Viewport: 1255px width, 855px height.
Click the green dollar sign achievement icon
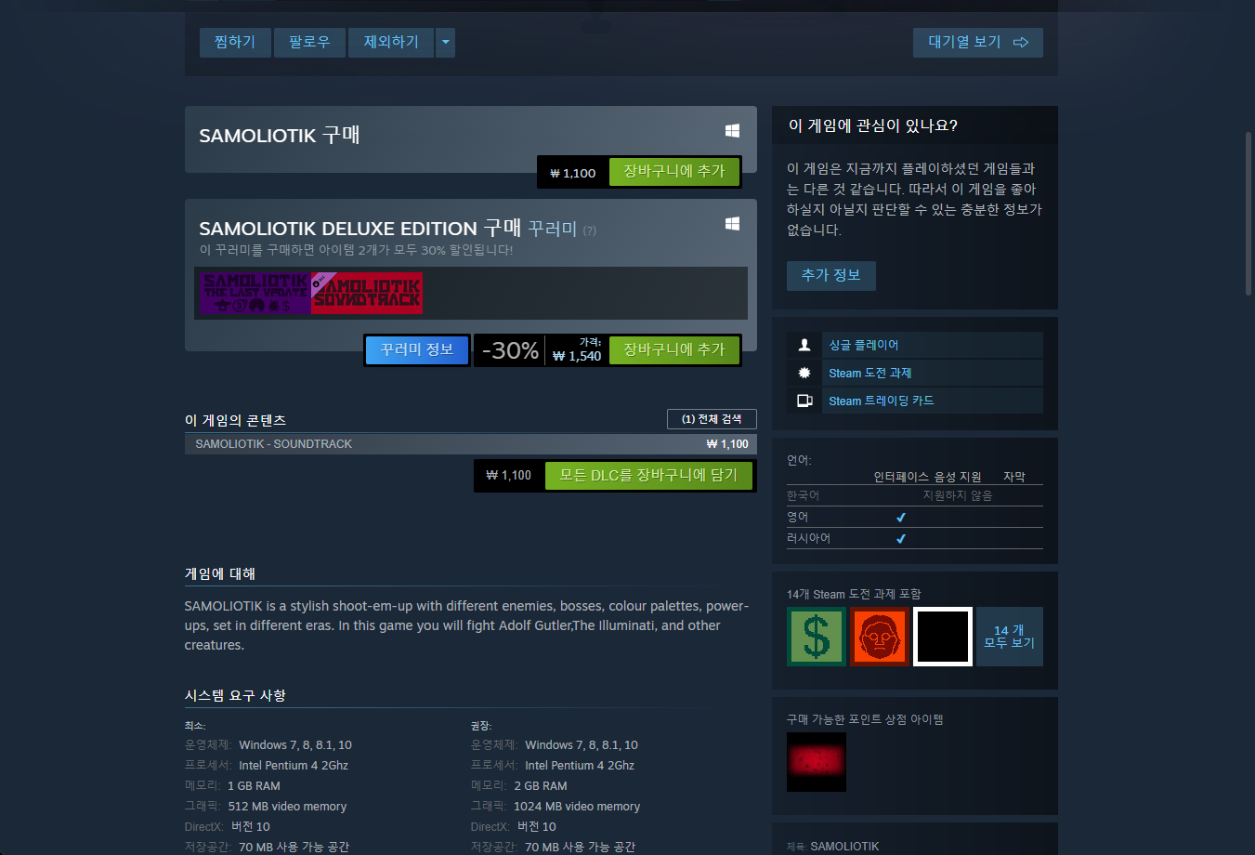point(817,637)
